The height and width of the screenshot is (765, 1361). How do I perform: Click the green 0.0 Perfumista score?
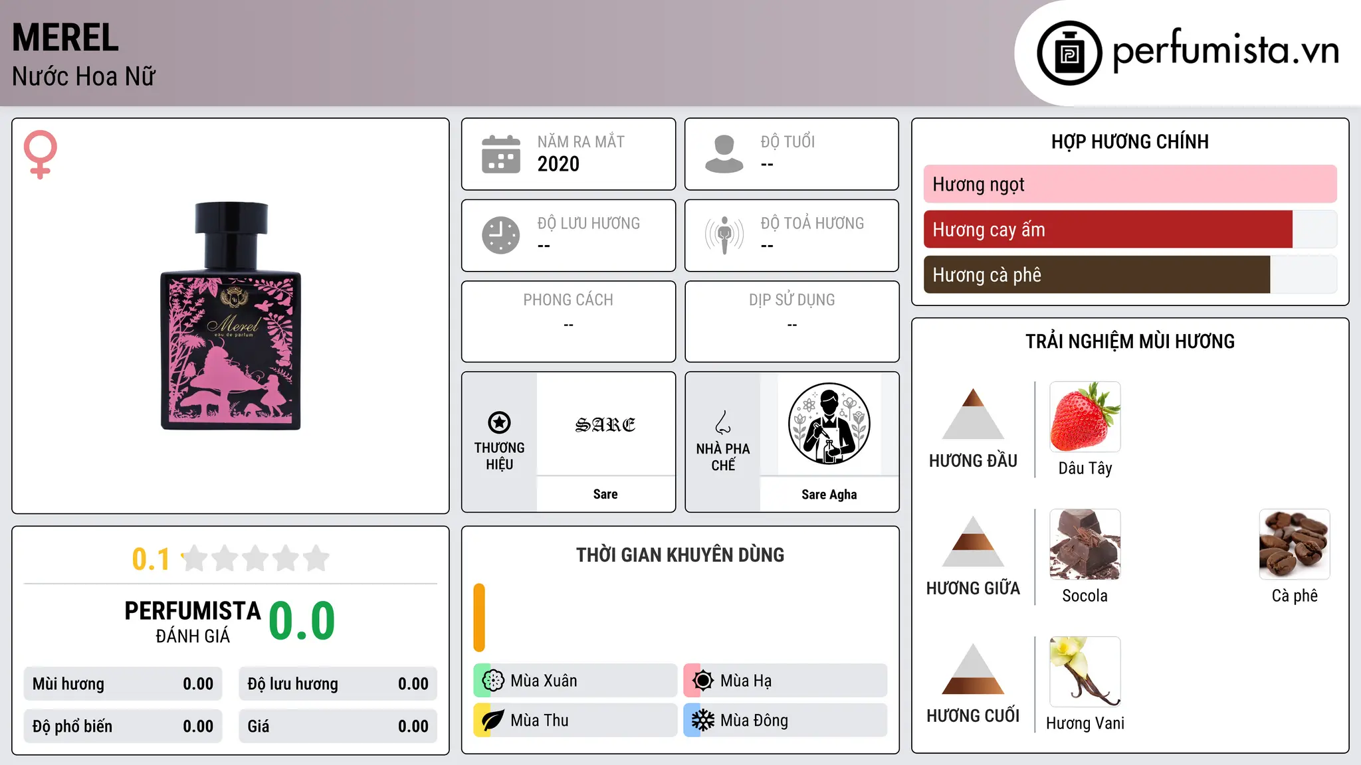pos(302,620)
